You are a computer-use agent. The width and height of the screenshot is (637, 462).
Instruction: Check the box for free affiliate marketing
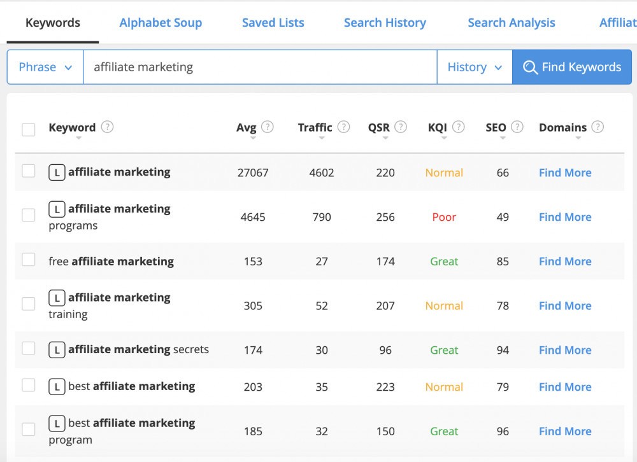click(29, 260)
